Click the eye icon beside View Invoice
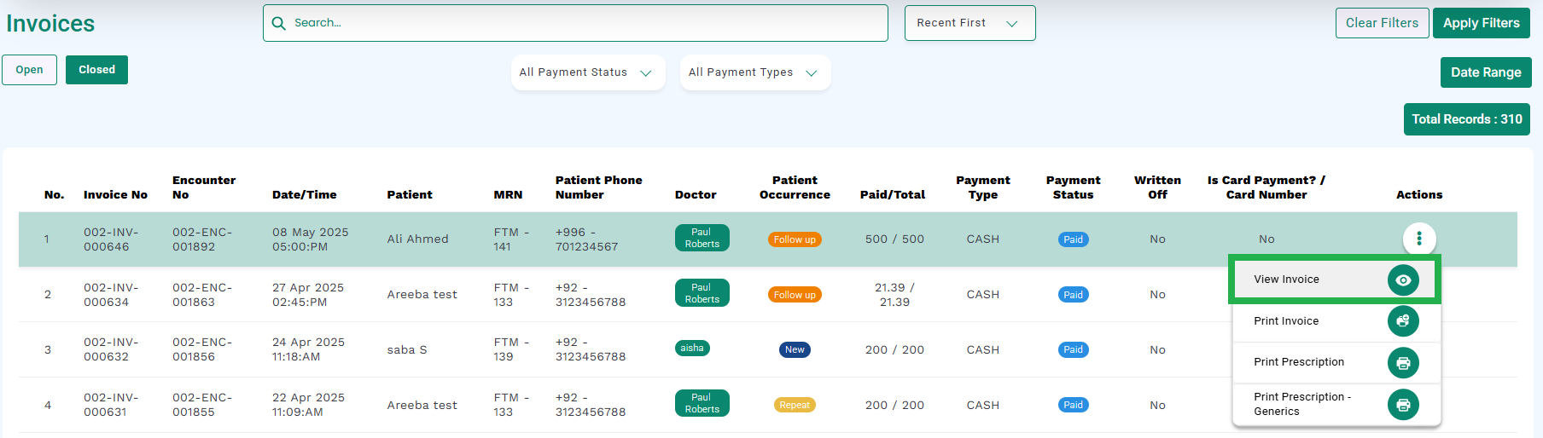The height and width of the screenshot is (438, 1543). point(1403,280)
